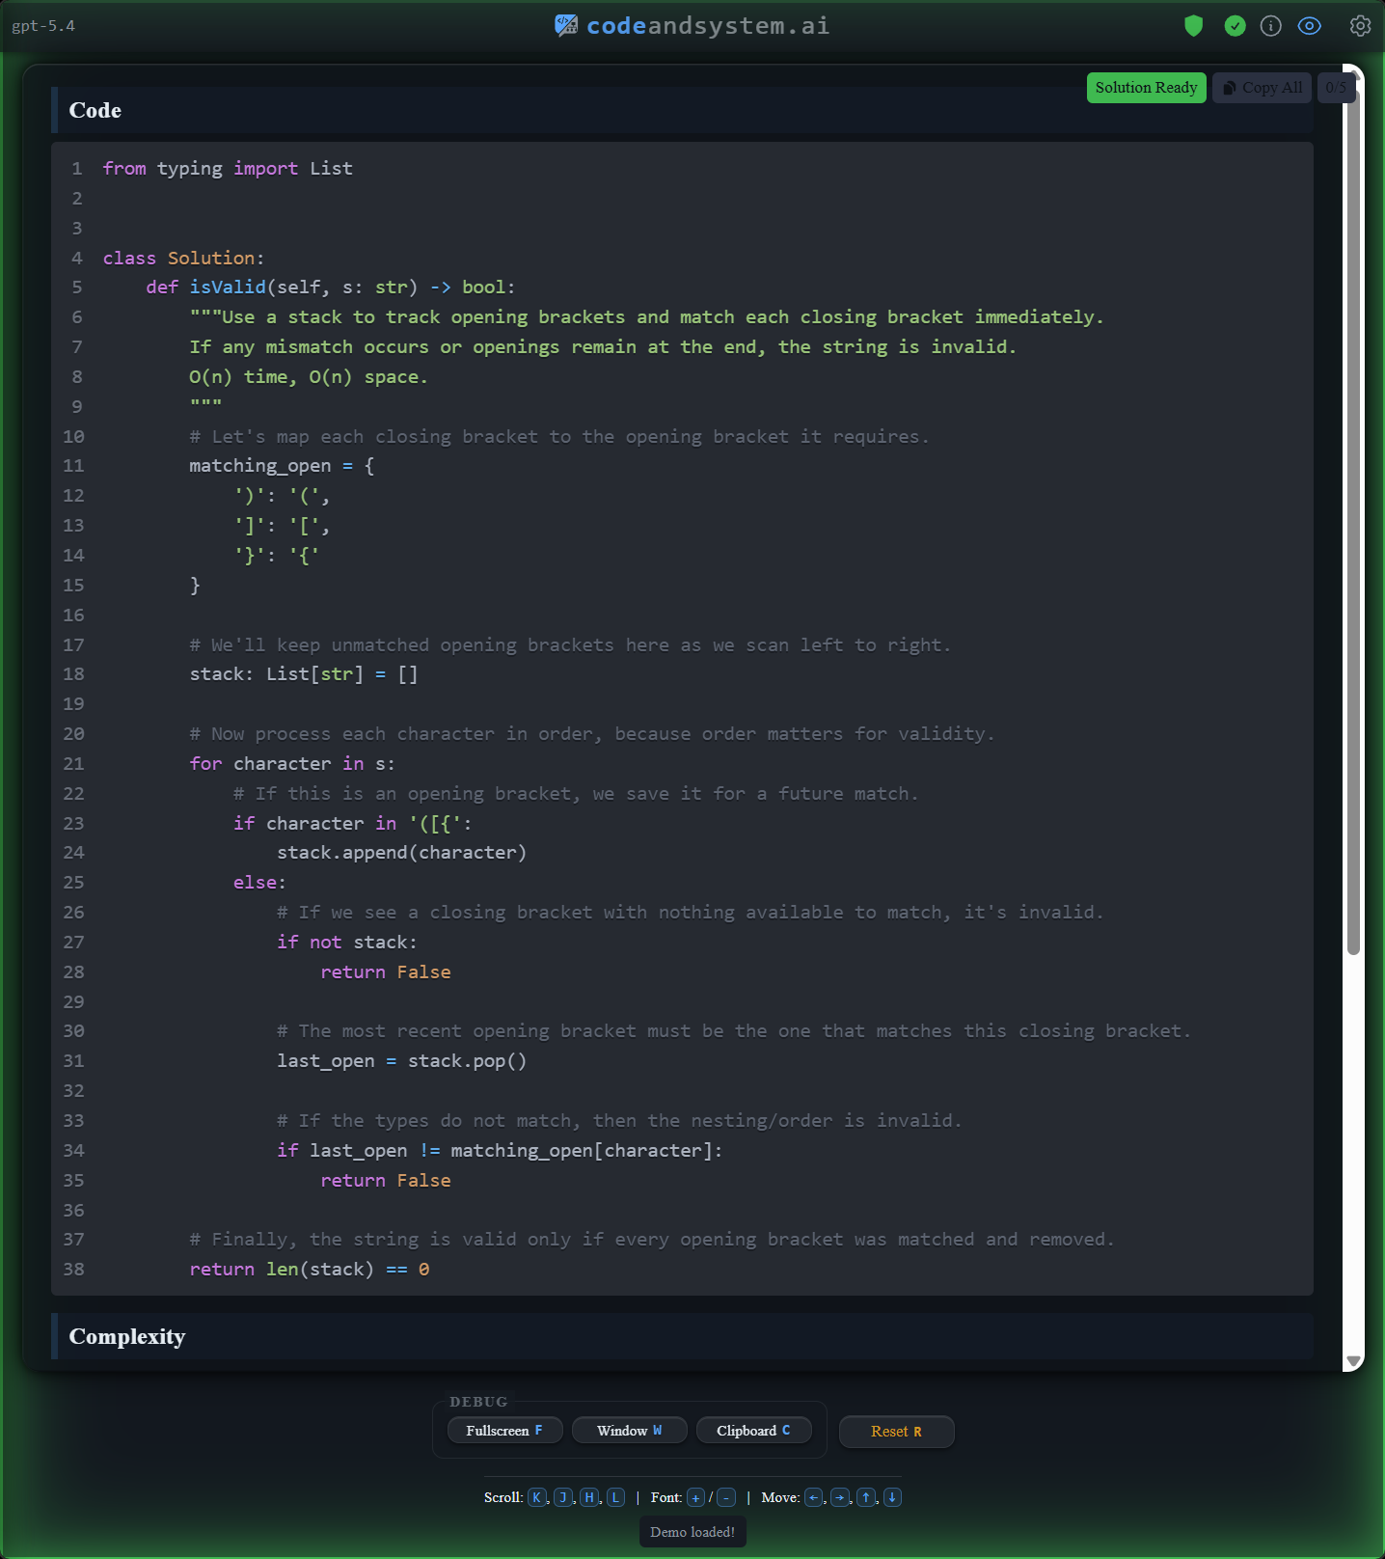Click the K scroll key icon
The image size is (1385, 1559).
click(x=536, y=1497)
